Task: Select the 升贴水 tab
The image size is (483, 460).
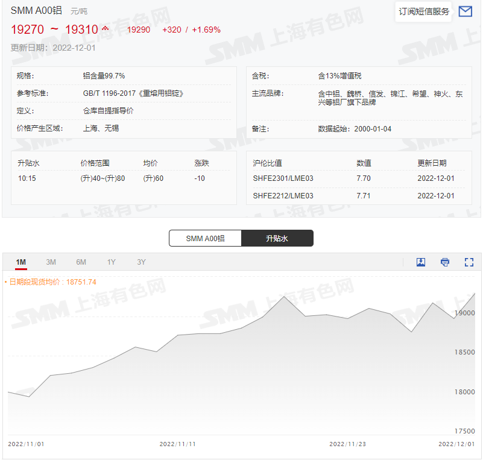Action: [277, 238]
